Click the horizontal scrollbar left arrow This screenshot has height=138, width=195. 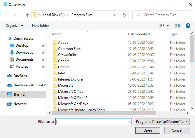(x=49, y=113)
